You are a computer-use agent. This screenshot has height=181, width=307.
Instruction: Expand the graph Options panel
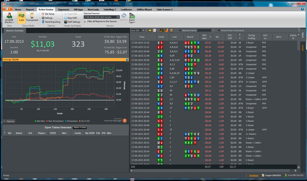tap(9, 121)
